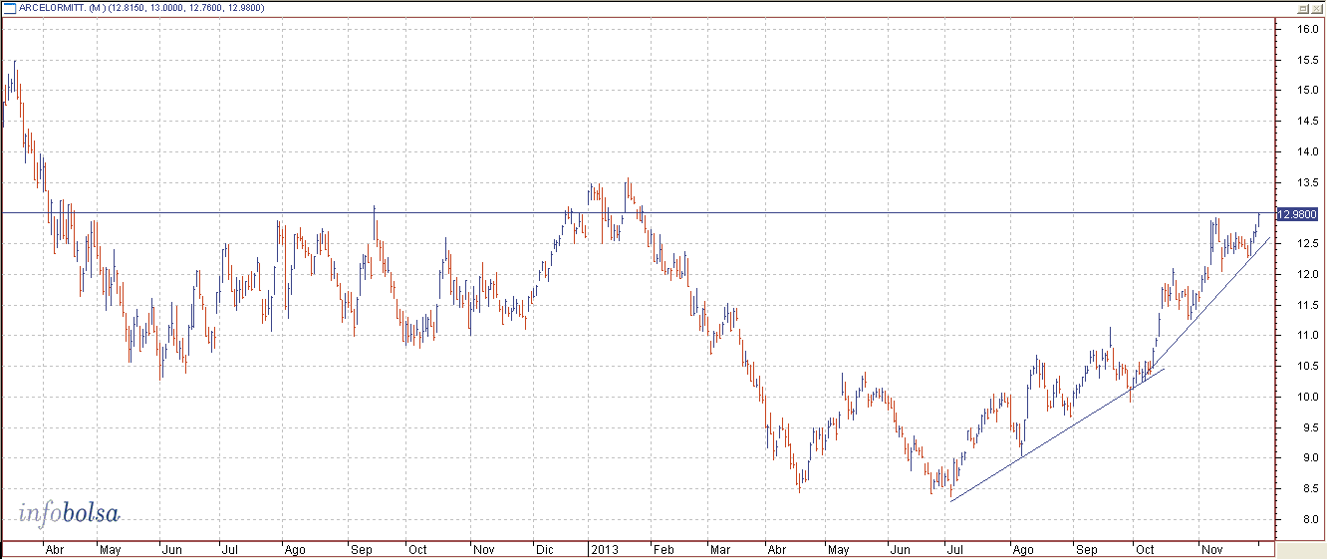This screenshot has width=1327, height=559.
Task: Click the 15.0 price axis label
Action: point(1307,91)
